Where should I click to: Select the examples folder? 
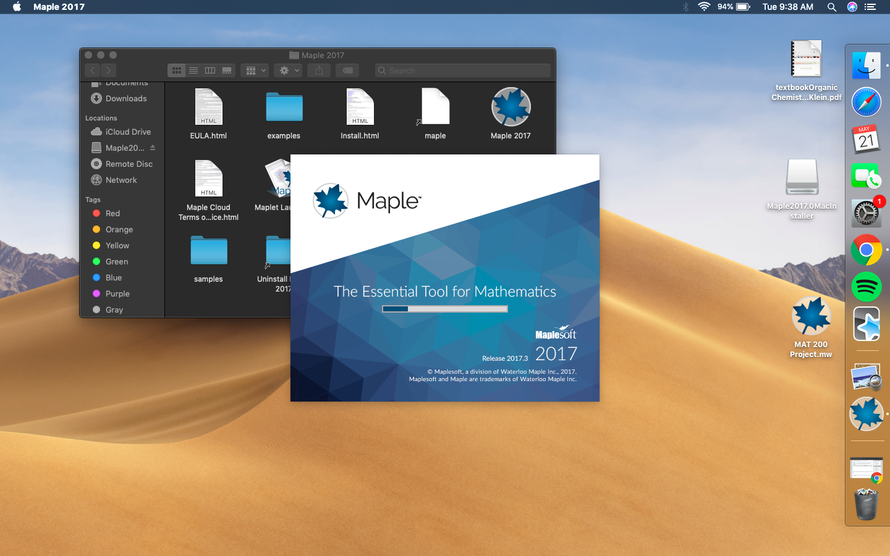284,108
